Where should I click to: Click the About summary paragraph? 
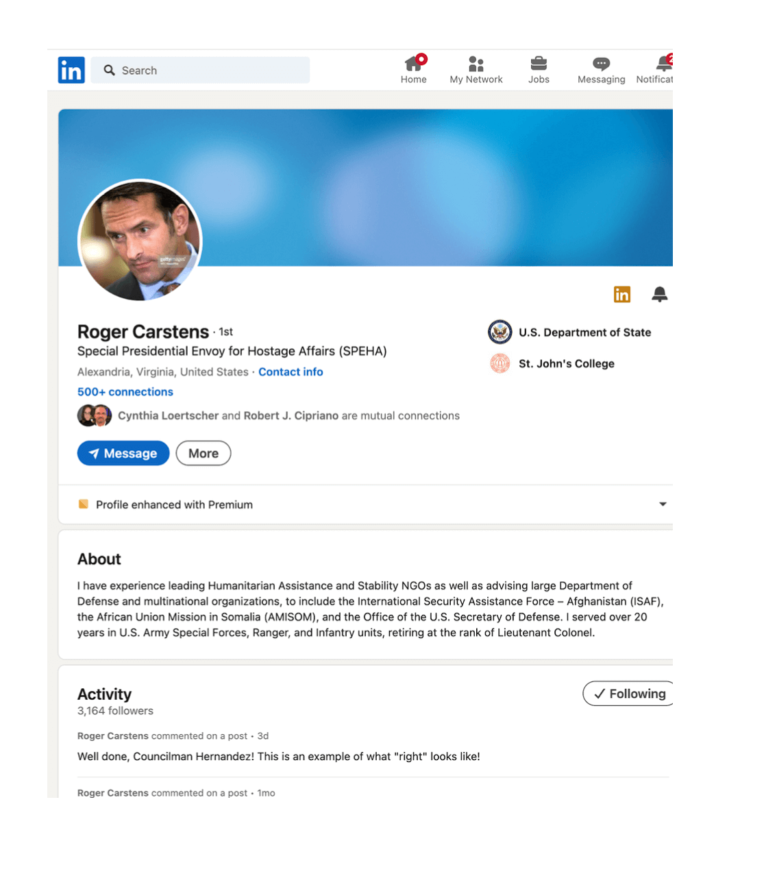pos(371,609)
